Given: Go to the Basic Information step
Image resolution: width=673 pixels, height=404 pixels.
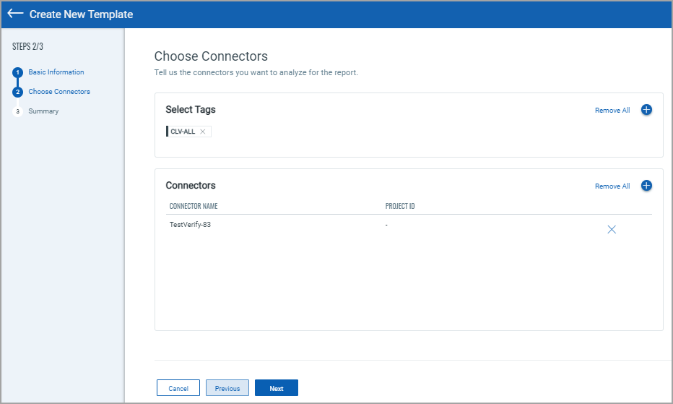Looking at the screenshot, I should point(56,72).
